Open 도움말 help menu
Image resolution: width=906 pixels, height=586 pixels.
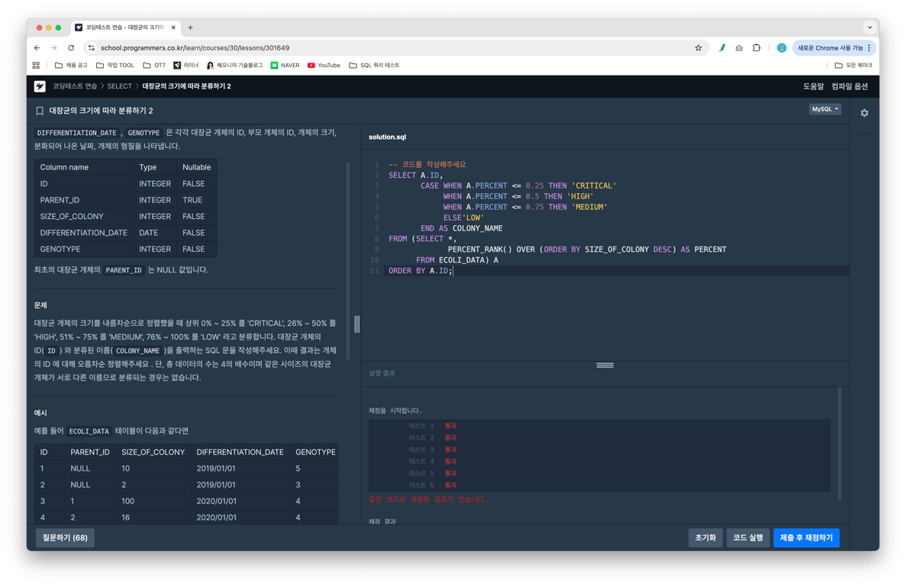click(813, 86)
